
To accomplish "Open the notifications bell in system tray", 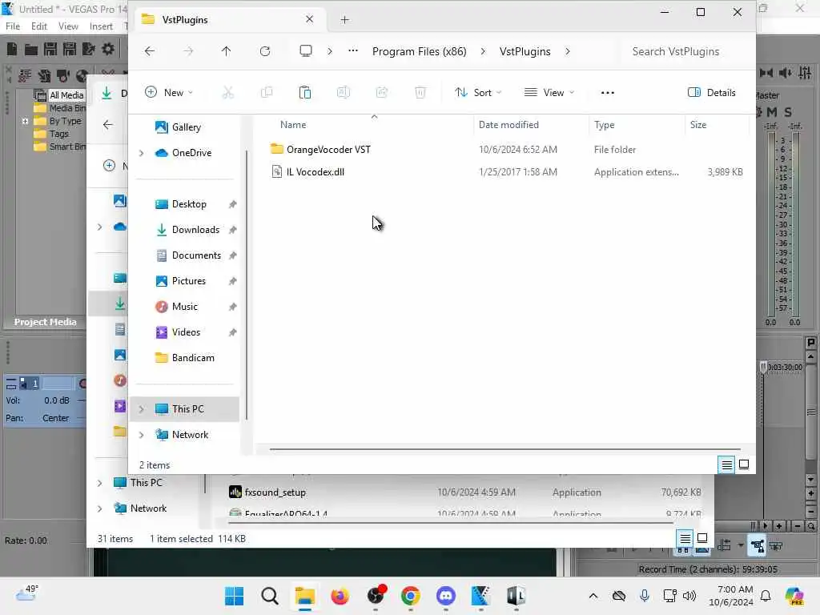I will point(766,596).
